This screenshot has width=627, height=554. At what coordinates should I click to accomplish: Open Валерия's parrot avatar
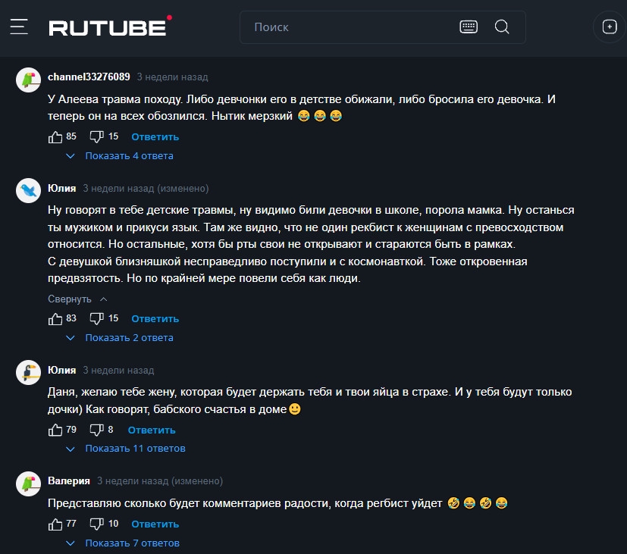point(28,484)
